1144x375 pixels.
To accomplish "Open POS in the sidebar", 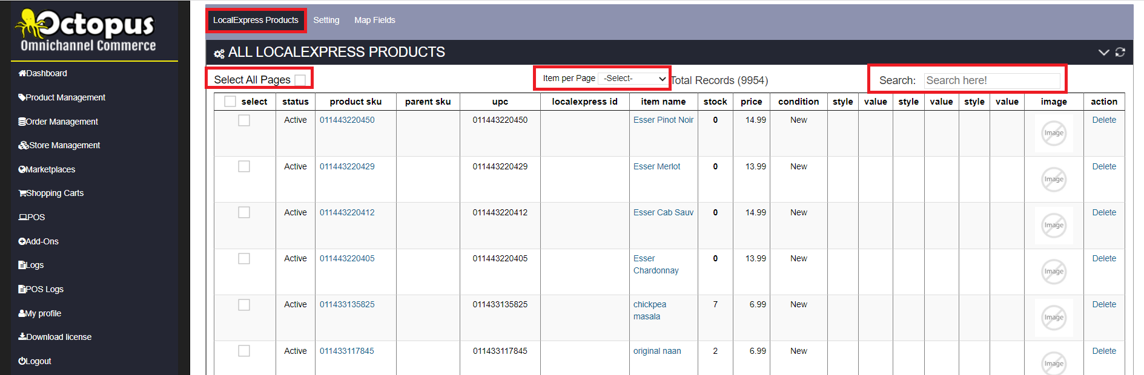I will click(31, 217).
